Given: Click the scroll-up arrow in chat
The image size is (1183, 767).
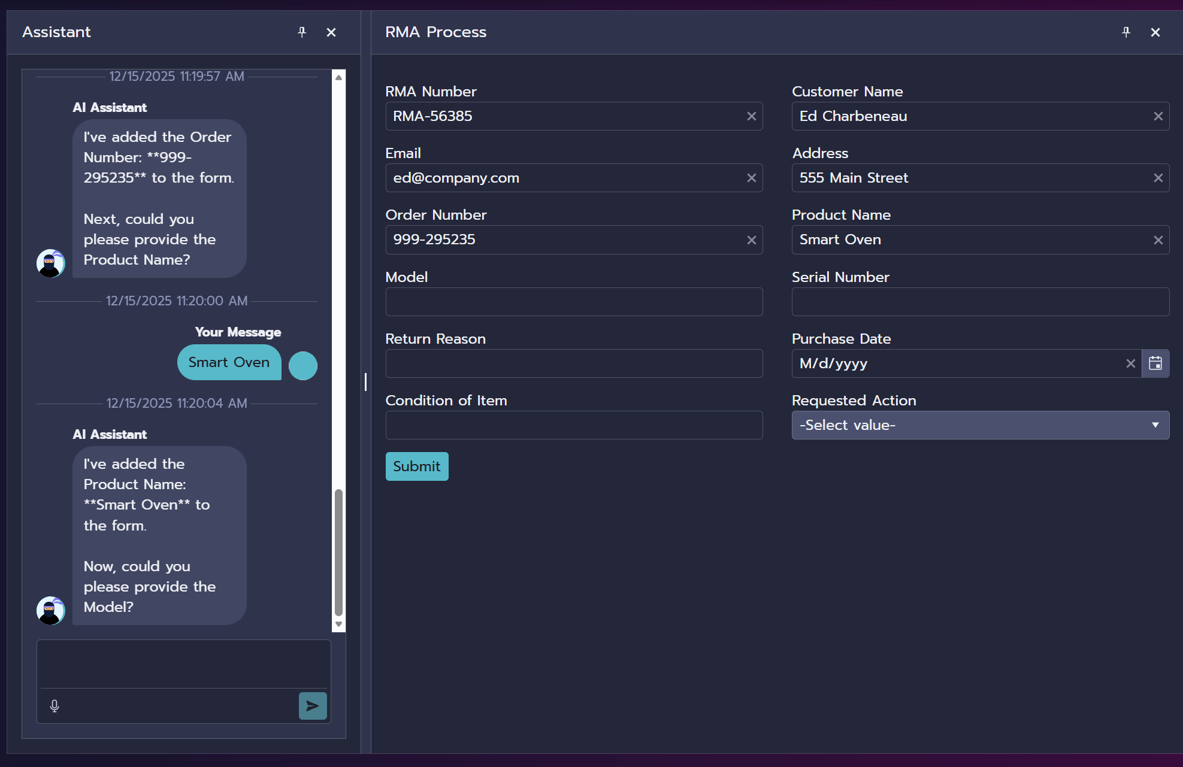Looking at the screenshot, I should pos(338,77).
